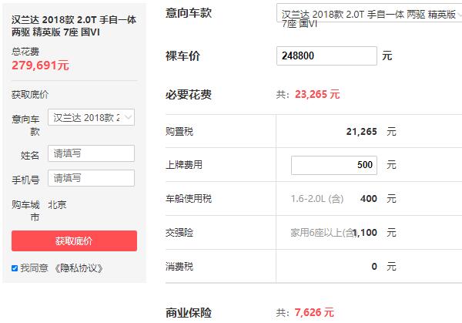Click the 交强险 家用6座以上 option text
The image size is (462, 323).
pyautogui.click(x=322, y=233)
